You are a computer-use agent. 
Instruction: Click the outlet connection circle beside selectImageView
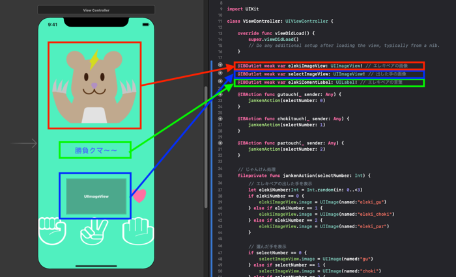220,73
